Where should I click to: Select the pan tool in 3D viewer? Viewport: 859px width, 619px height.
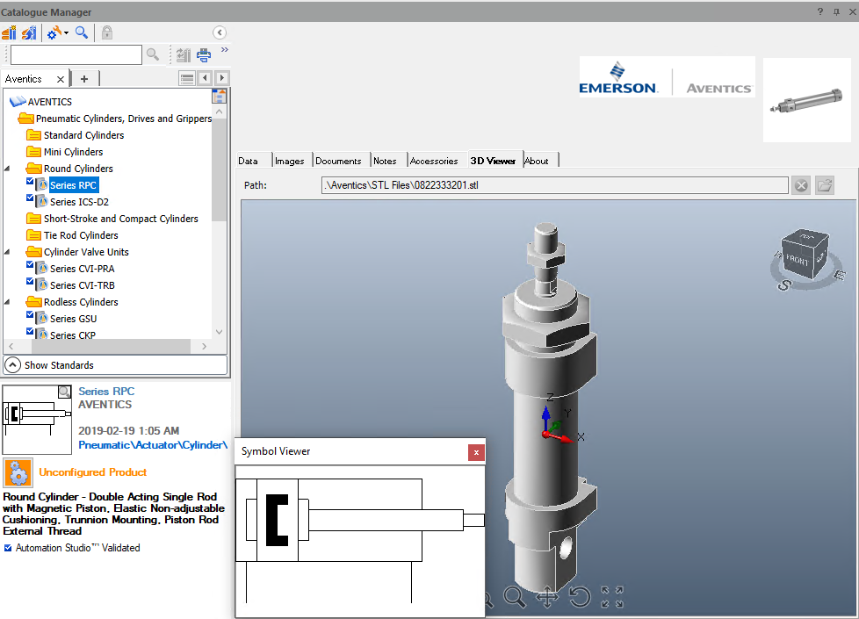pyautogui.click(x=546, y=598)
